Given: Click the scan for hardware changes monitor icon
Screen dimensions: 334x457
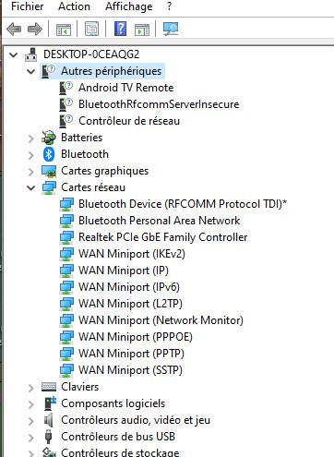Looking at the screenshot, I should click(x=171, y=29).
